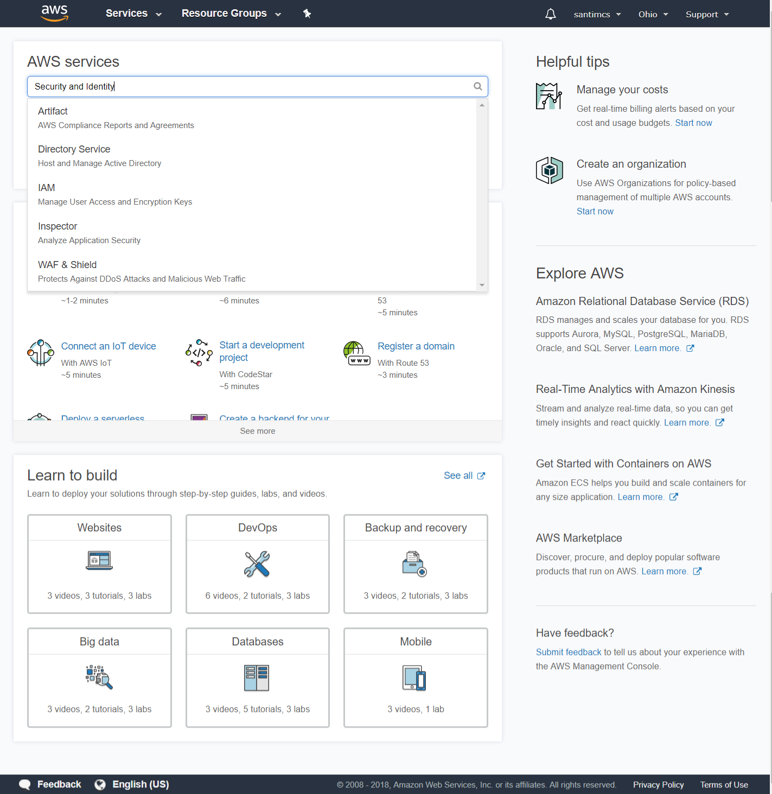Open the Ohio region dropdown

coord(653,15)
